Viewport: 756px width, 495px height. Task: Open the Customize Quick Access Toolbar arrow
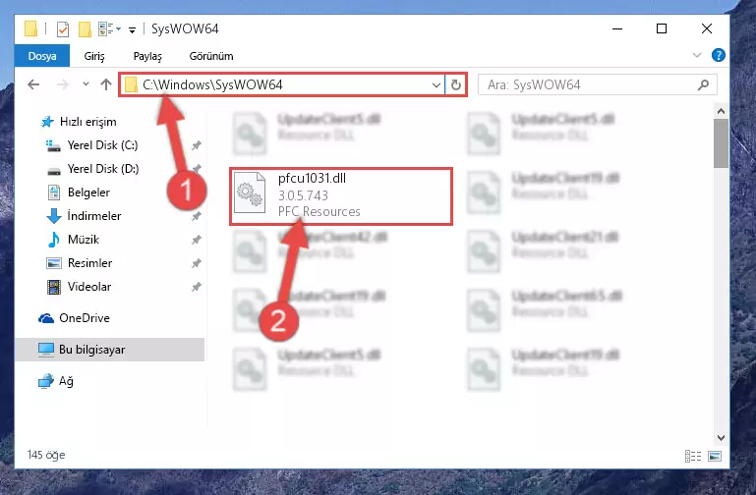click(132, 29)
